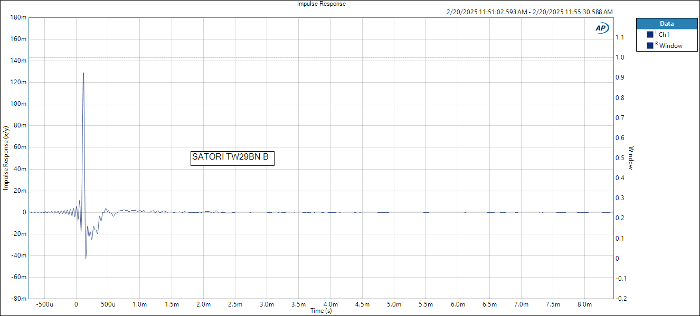
Task: Click the 0.5 tick on the right axis
Action: [620, 158]
